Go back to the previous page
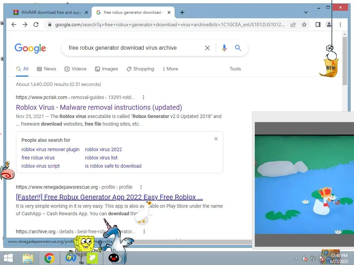 [x=14, y=24]
